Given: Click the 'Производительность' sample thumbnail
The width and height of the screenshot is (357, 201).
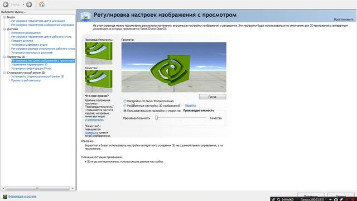Looking at the screenshot, I should 99,53.
